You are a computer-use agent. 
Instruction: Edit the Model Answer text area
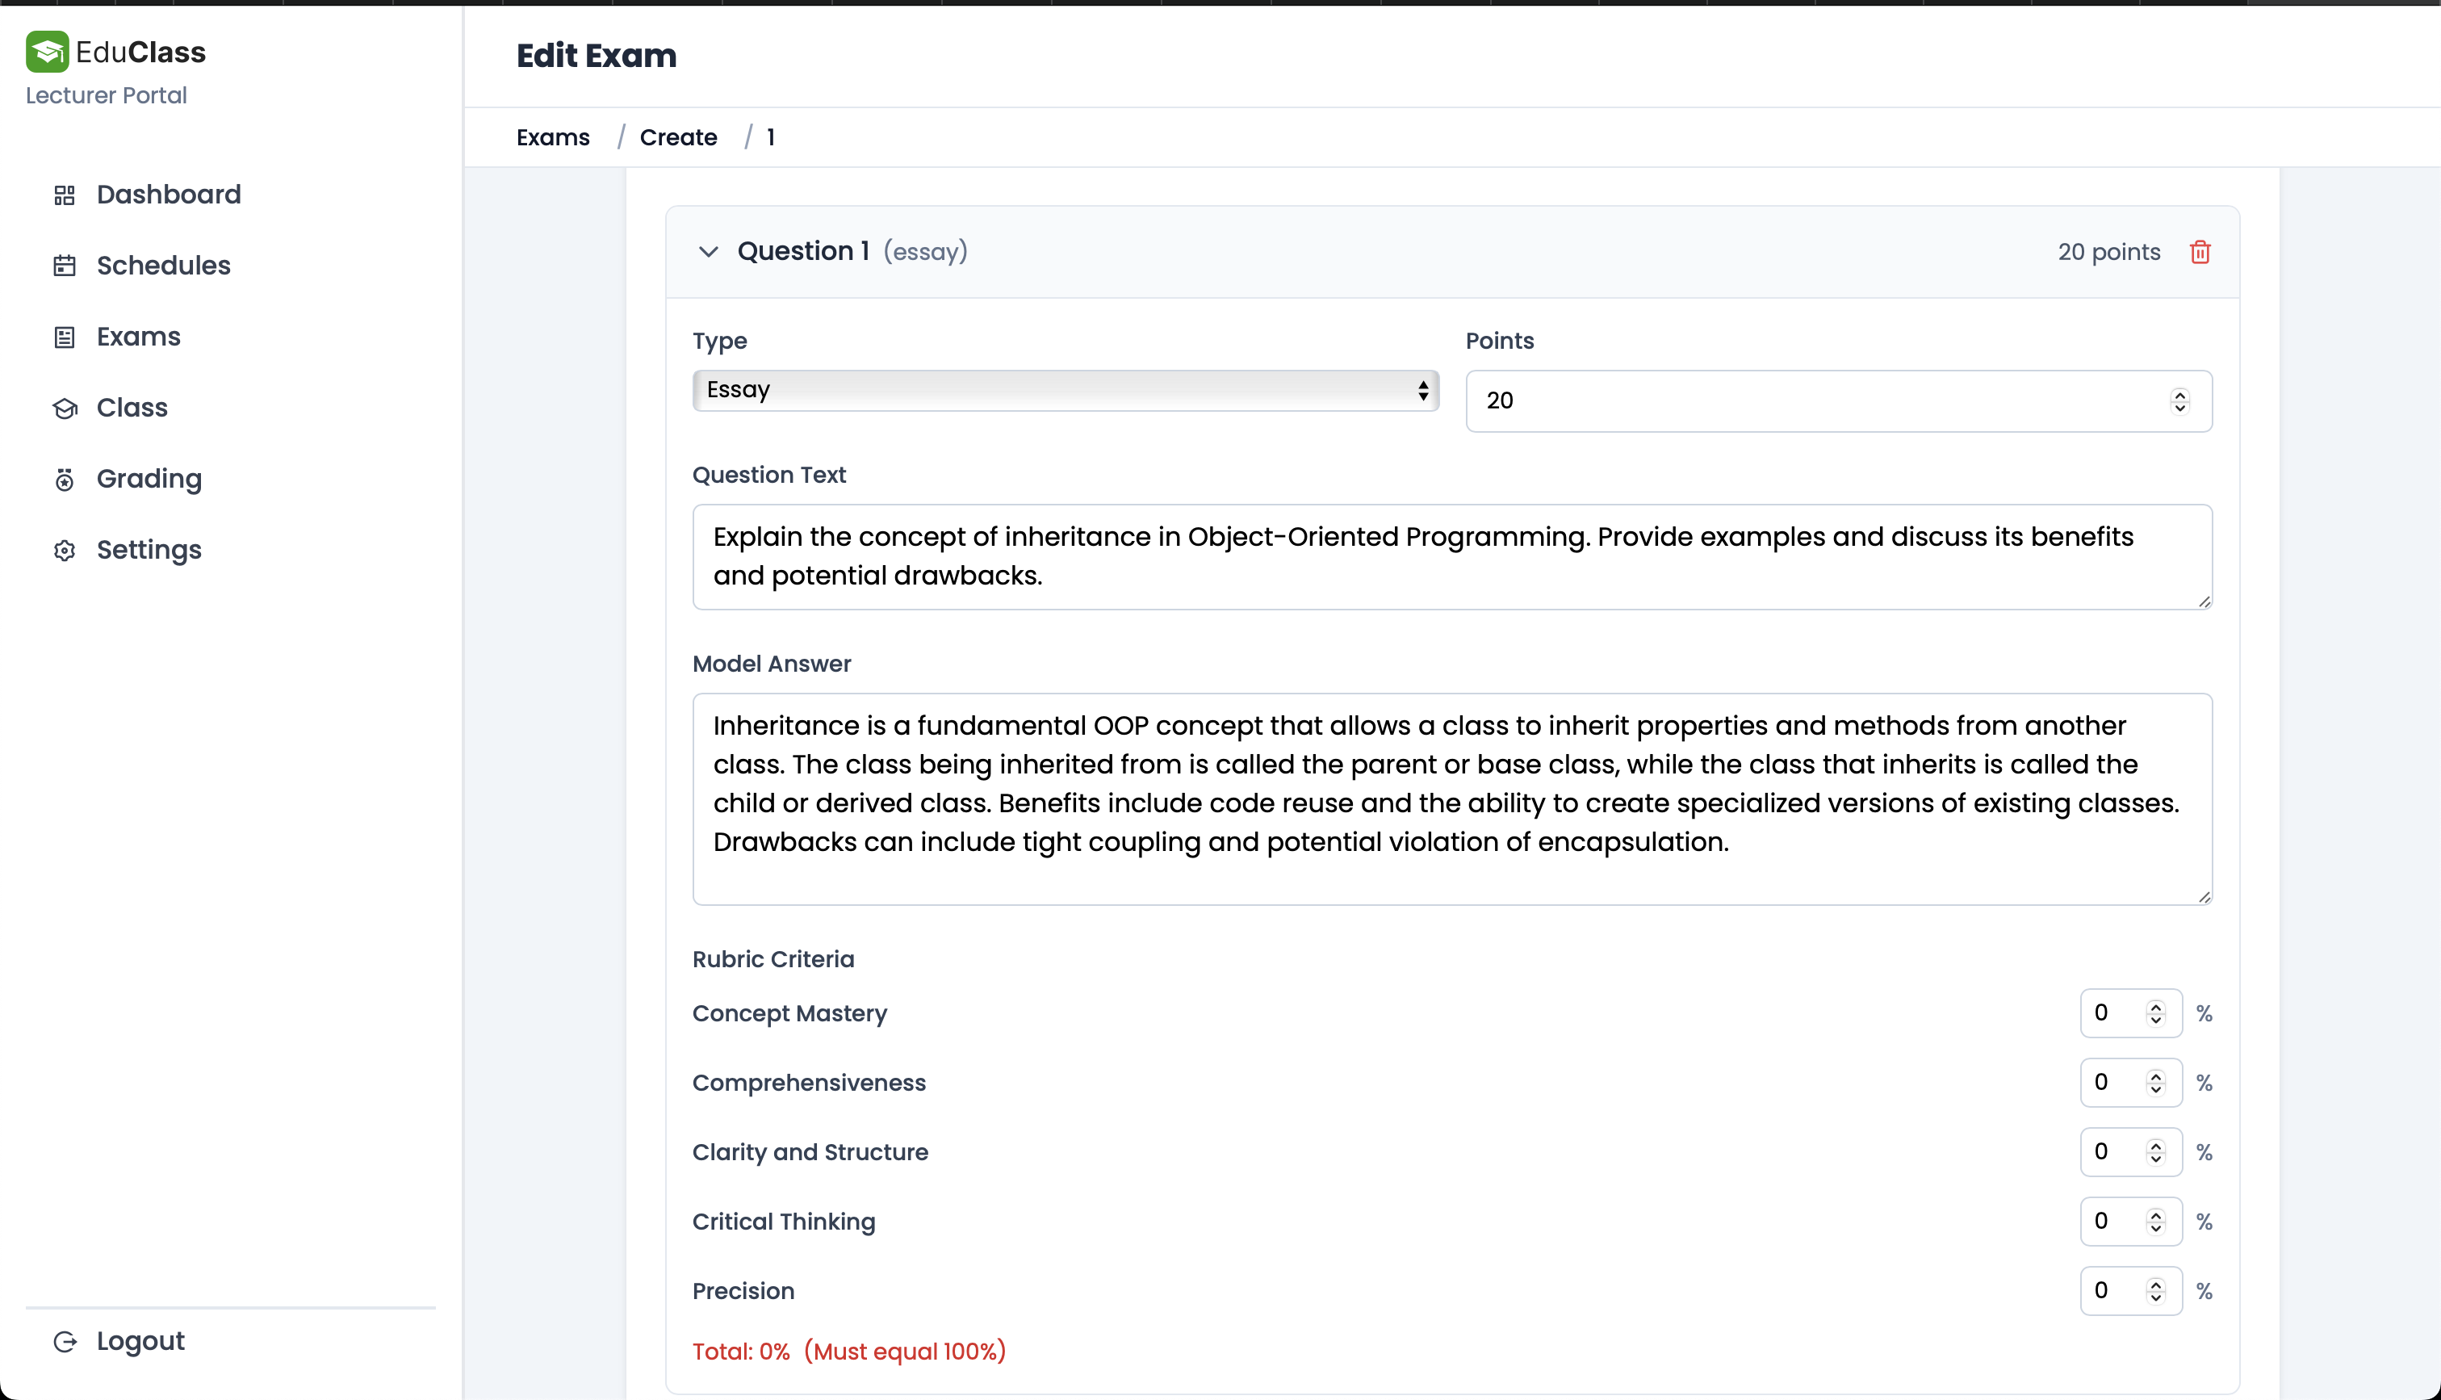pos(1451,798)
